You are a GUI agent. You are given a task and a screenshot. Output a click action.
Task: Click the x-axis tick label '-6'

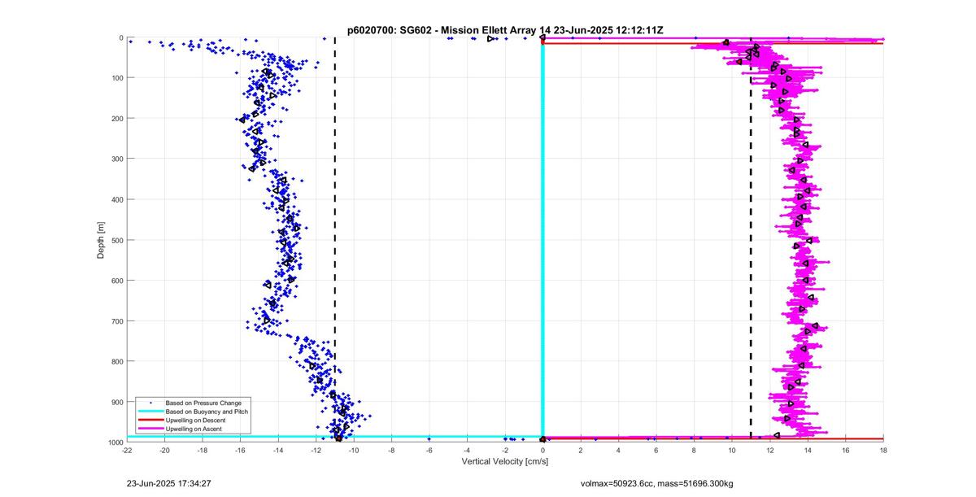click(x=429, y=450)
